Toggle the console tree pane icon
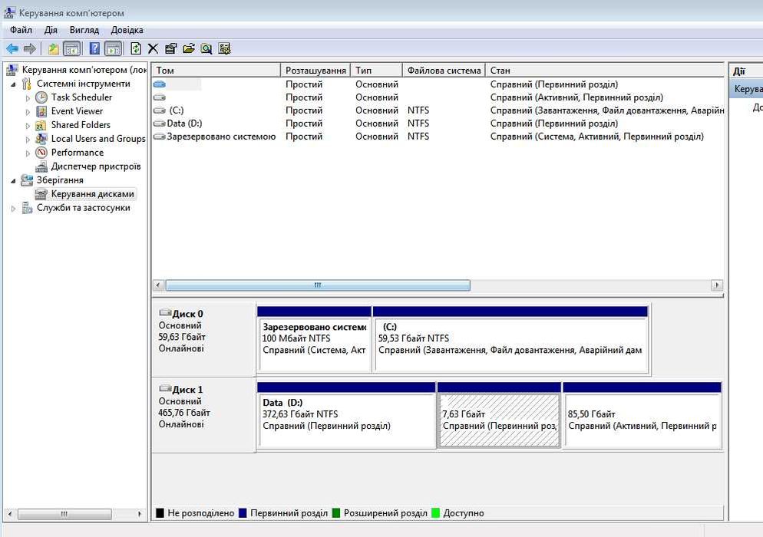The width and height of the screenshot is (763, 537). coord(71,48)
